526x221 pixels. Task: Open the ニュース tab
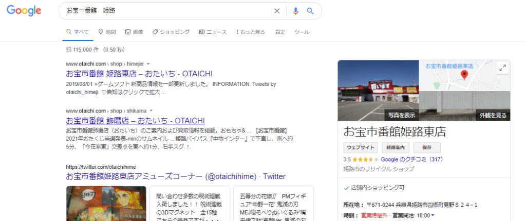(213, 32)
